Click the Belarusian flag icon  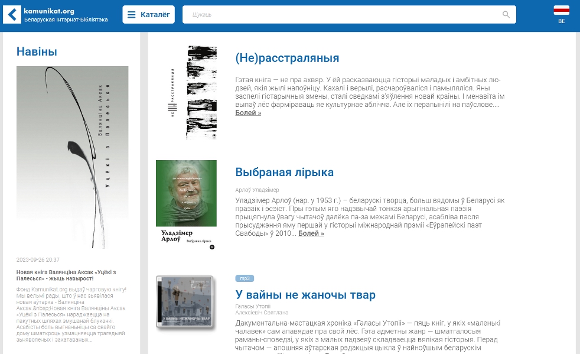tap(562, 10)
